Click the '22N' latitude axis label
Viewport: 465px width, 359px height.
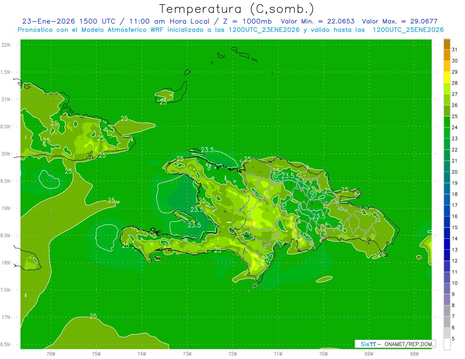point(6,45)
